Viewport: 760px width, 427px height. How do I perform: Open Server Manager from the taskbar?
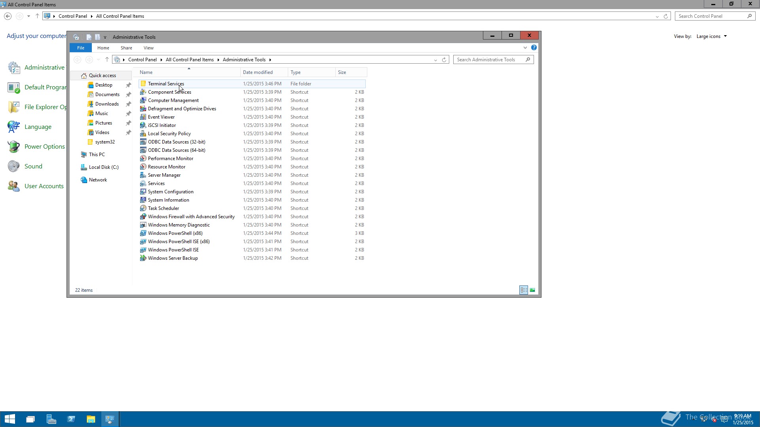51,419
